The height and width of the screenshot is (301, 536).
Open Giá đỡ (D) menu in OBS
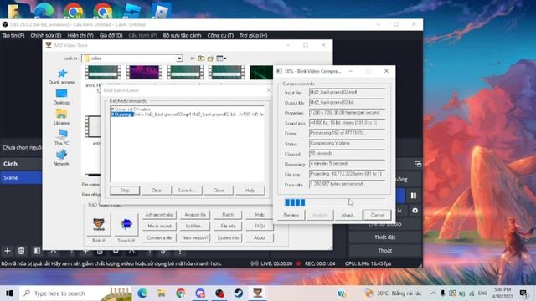pyautogui.click(x=111, y=35)
